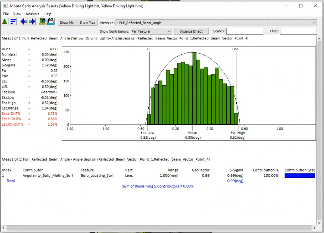The width and height of the screenshot is (324, 233).
Task: Go to previous measurement with left arrow
Action: coord(24,22)
